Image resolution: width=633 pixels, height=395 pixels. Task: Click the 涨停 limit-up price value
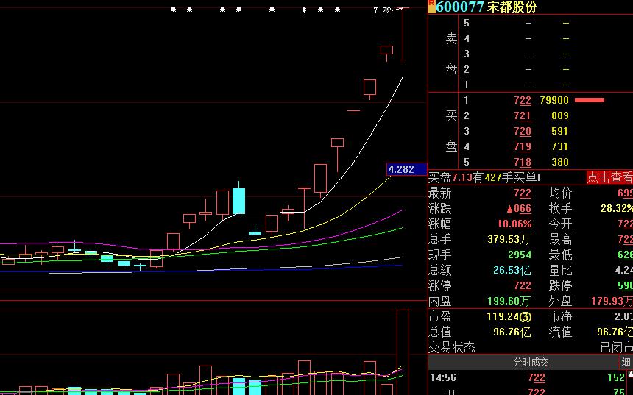click(523, 285)
